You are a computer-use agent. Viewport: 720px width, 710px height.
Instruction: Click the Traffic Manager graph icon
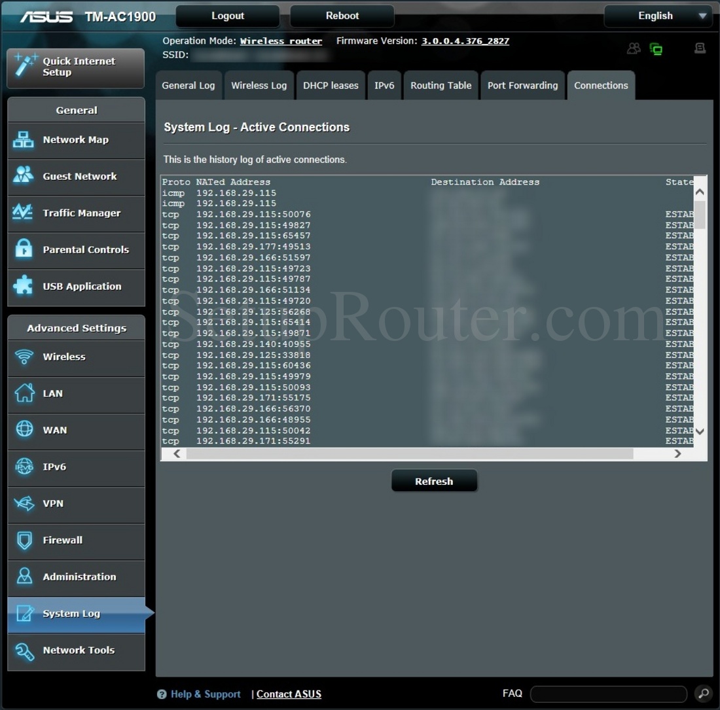[24, 213]
